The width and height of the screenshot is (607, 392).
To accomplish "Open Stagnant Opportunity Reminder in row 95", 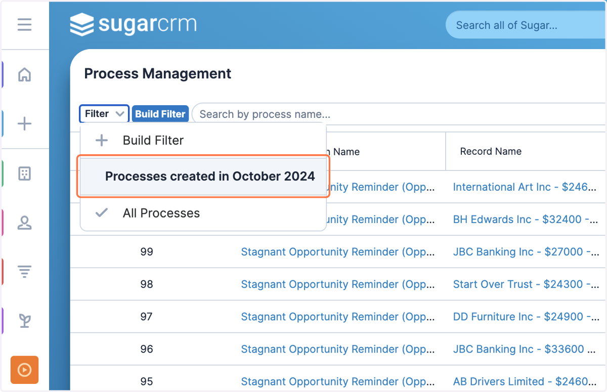I will click(x=337, y=381).
